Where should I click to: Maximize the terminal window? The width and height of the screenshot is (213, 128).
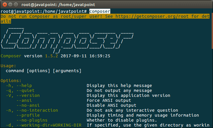[x=16, y=5]
